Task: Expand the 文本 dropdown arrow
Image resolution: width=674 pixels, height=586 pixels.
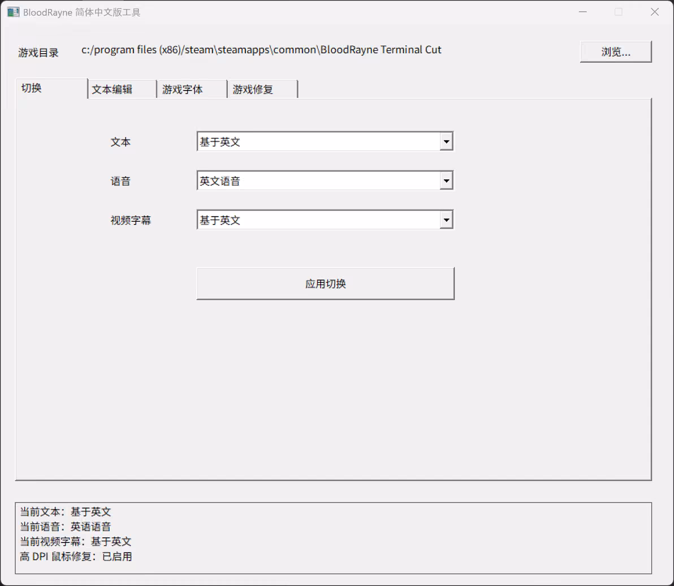Action: [446, 141]
